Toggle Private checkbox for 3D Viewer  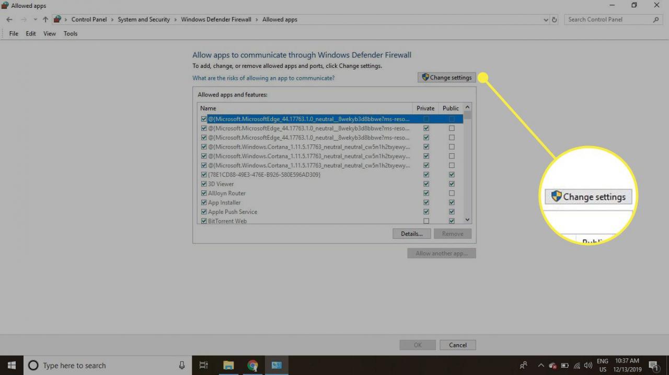[x=426, y=184]
